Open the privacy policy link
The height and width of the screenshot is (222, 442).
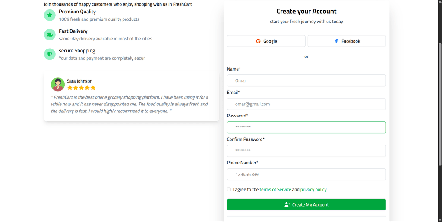pyautogui.click(x=313, y=190)
